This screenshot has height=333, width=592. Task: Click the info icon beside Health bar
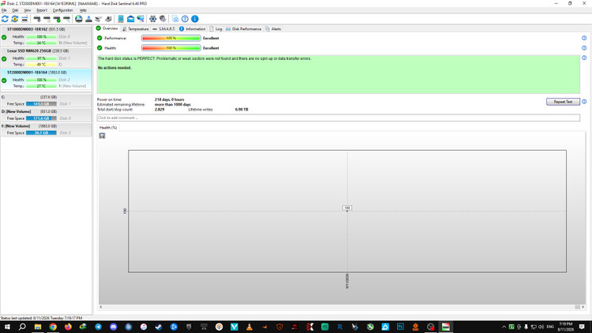pos(584,48)
